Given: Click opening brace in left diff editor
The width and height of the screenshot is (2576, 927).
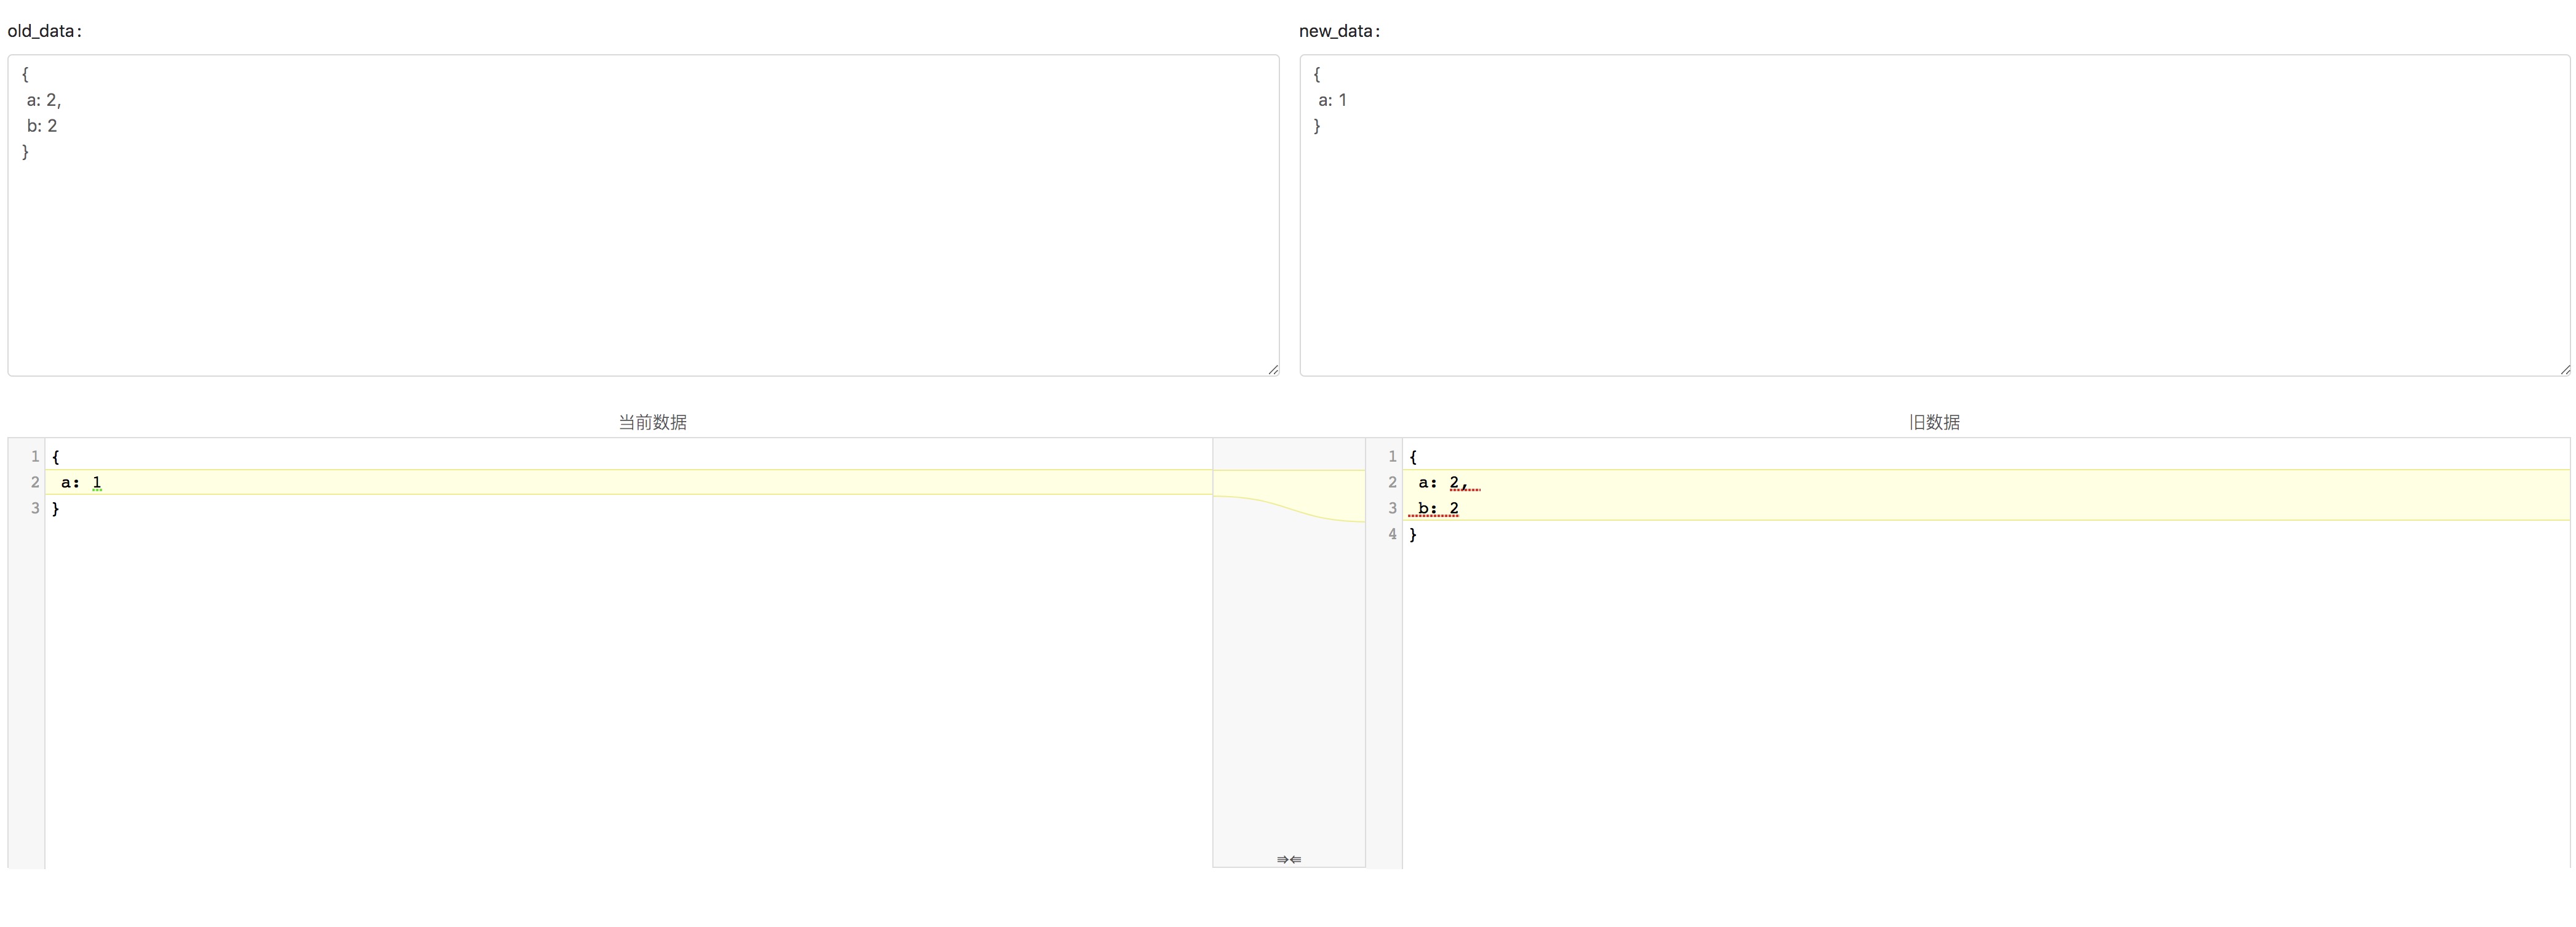Looking at the screenshot, I should 55,456.
